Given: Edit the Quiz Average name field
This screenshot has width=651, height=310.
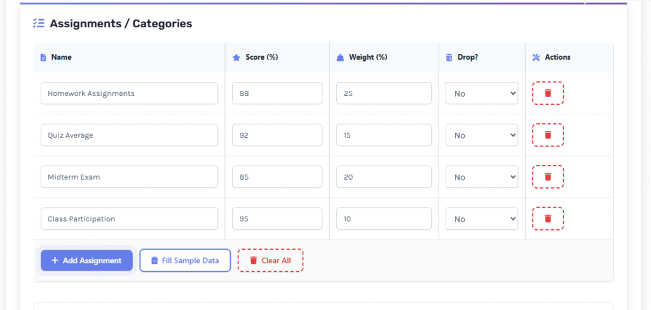Looking at the screenshot, I should (x=129, y=135).
